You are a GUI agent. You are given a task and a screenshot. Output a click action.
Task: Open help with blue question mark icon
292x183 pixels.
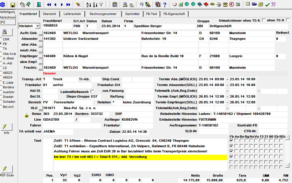click(x=165, y=5)
